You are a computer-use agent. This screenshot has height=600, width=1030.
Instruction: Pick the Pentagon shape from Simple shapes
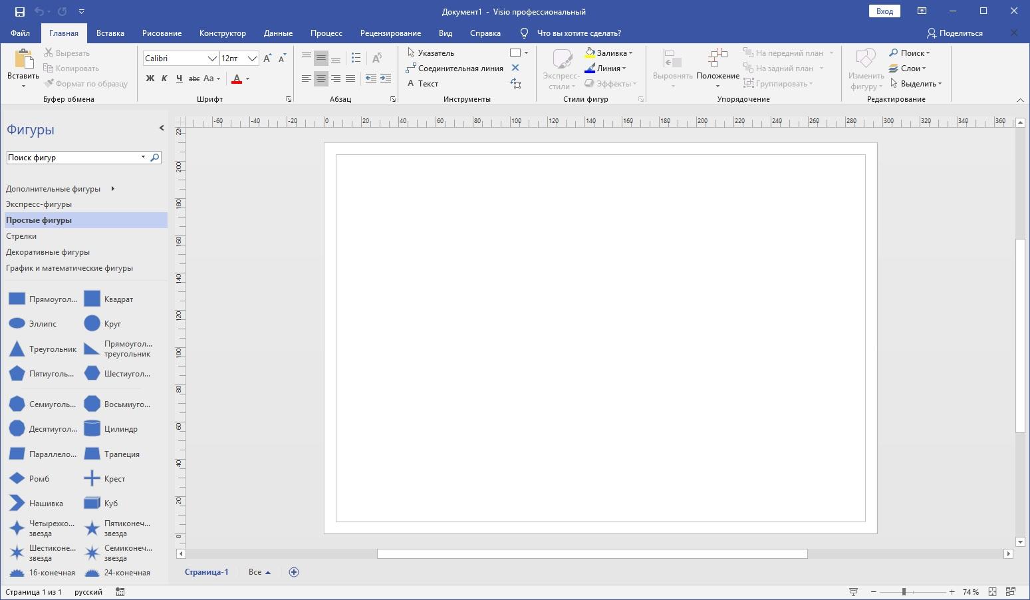click(x=17, y=374)
